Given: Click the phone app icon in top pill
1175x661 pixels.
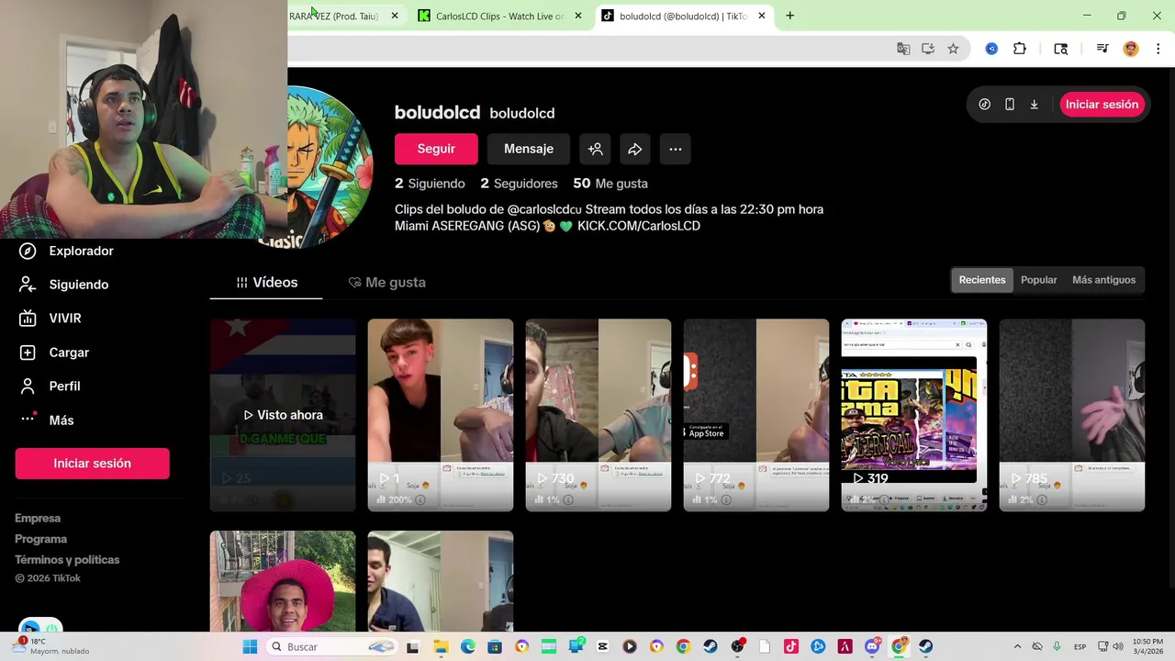Looking at the screenshot, I should (1009, 105).
